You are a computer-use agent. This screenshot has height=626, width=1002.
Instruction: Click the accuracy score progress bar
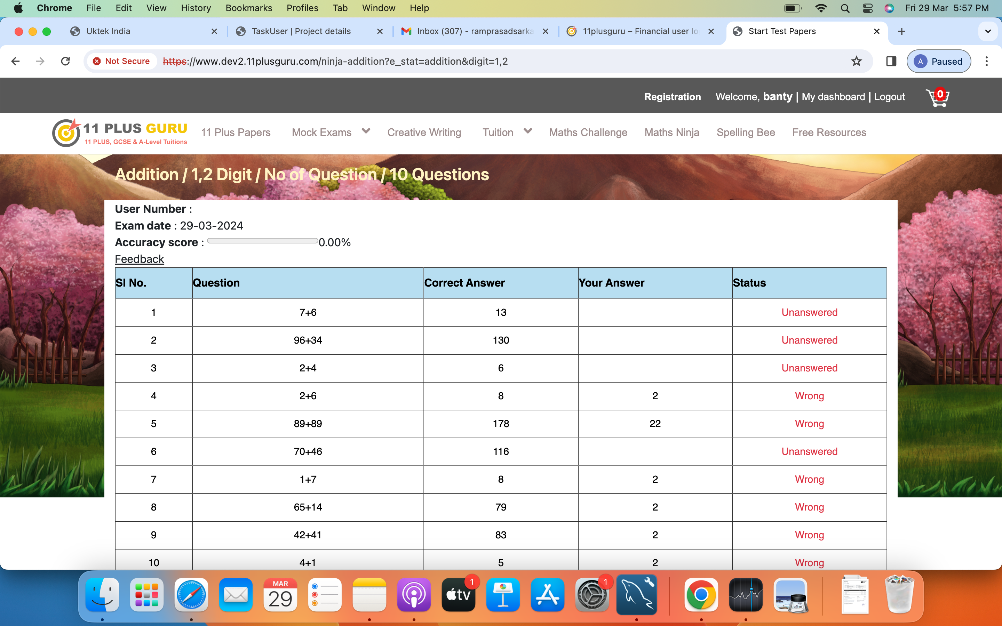point(263,241)
